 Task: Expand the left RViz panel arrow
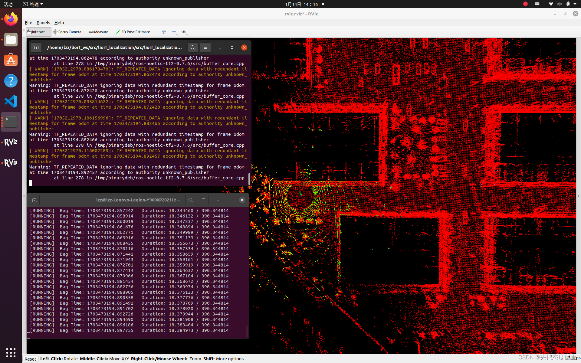[24, 196]
